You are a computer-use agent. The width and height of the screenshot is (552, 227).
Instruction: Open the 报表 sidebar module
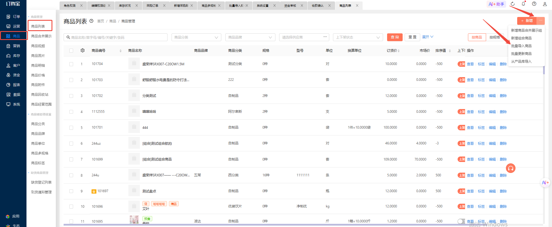tap(13, 85)
